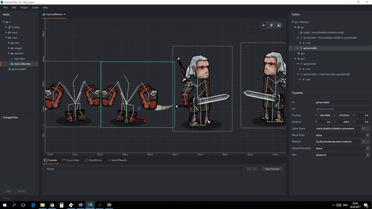Open the notification center icon
This screenshot has height=209, width=372.
point(367,205)
